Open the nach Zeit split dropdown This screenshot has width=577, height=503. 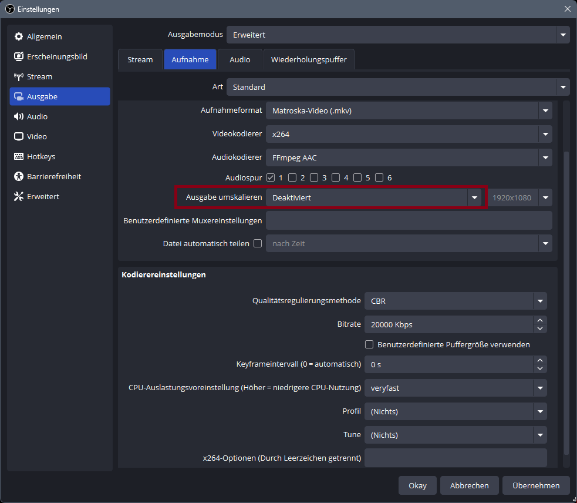[409, 243]
